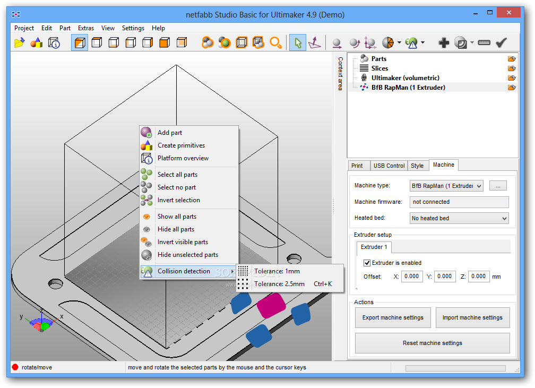
Task: Click Scale part axes icon
Action: 370,43
